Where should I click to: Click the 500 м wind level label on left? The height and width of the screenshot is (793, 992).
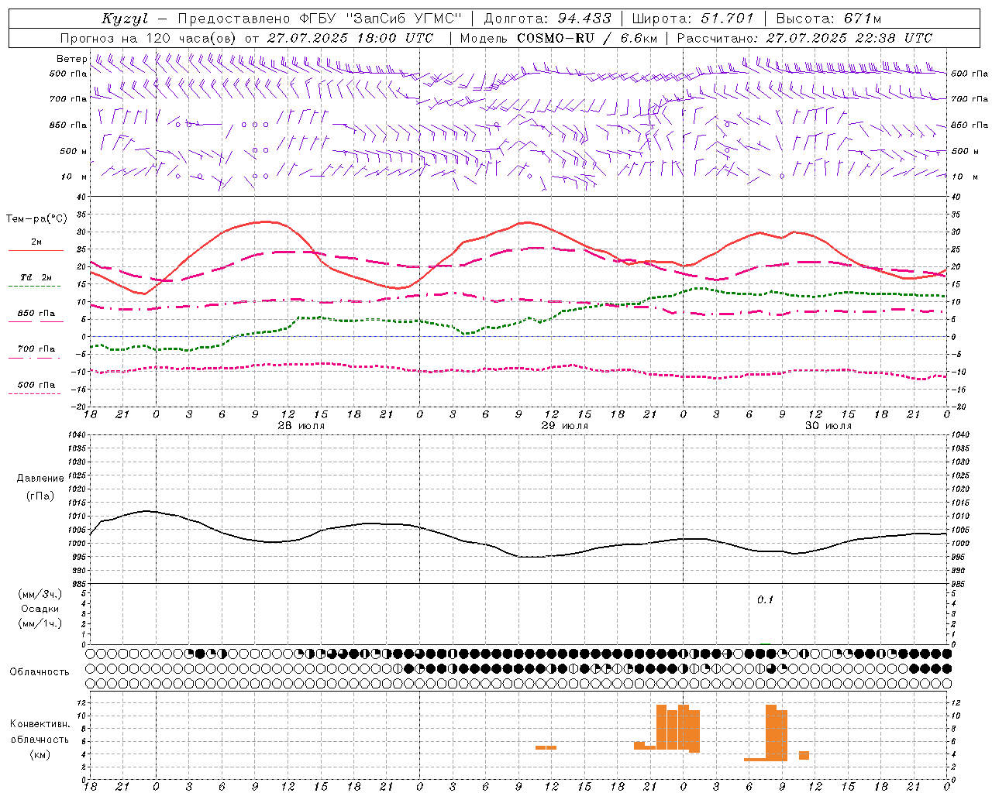(x=74, y=151)
